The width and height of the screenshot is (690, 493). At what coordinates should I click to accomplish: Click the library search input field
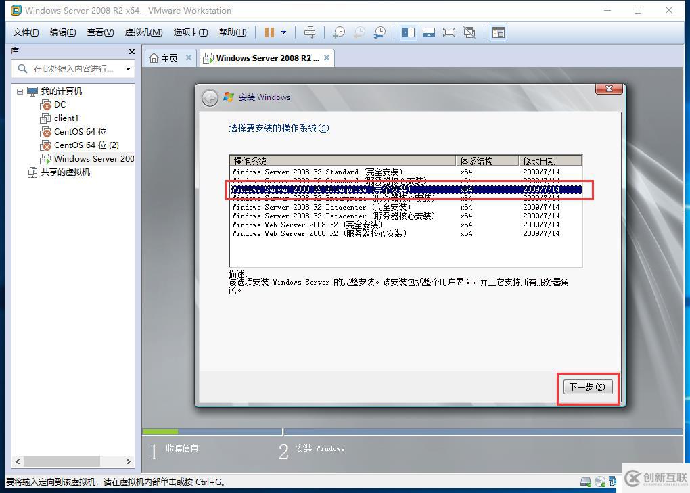72,68
